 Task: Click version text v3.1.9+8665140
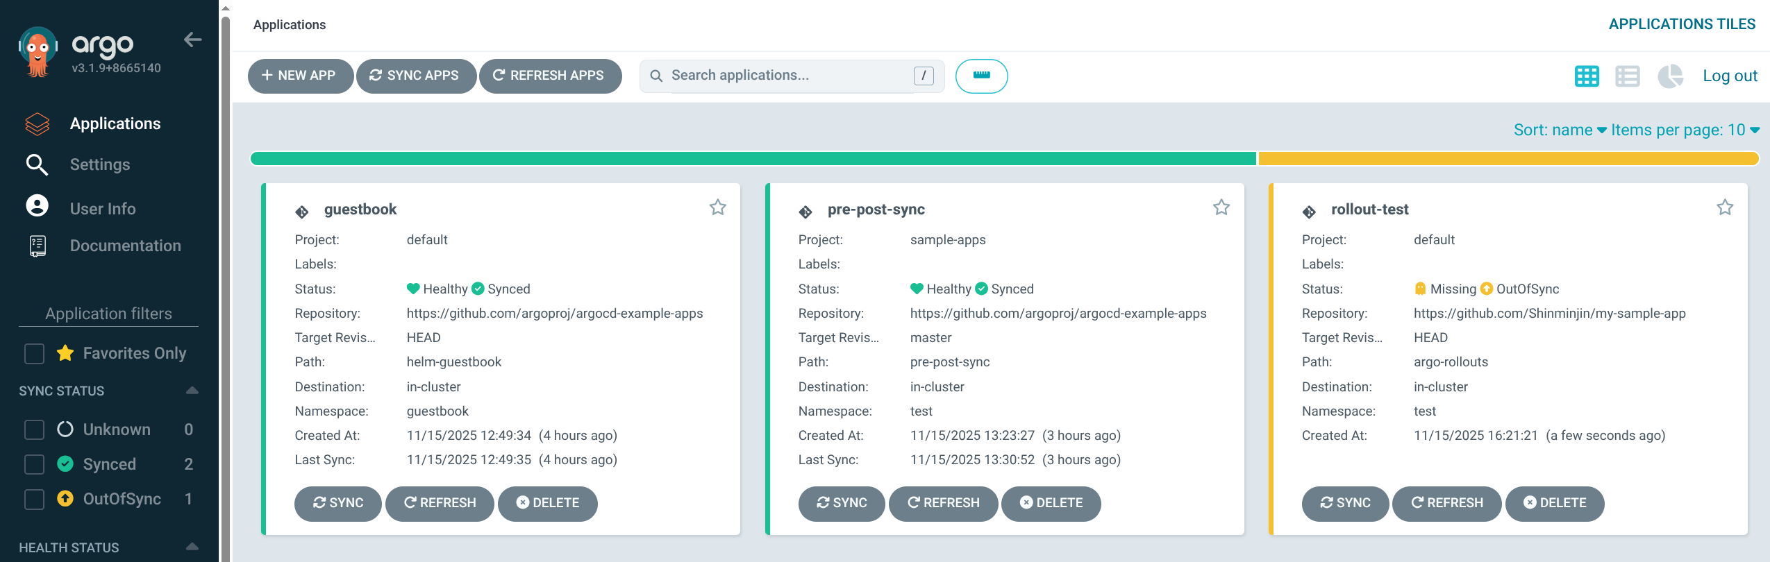click(117, 68)
